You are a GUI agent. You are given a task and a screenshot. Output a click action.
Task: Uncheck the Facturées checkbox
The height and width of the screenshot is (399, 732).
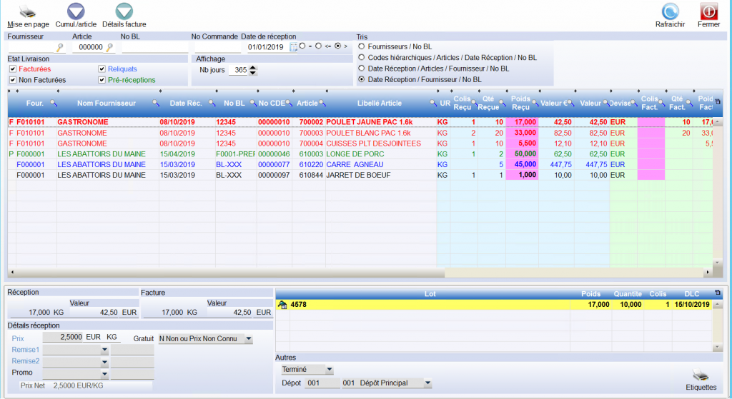pos(13,69)
